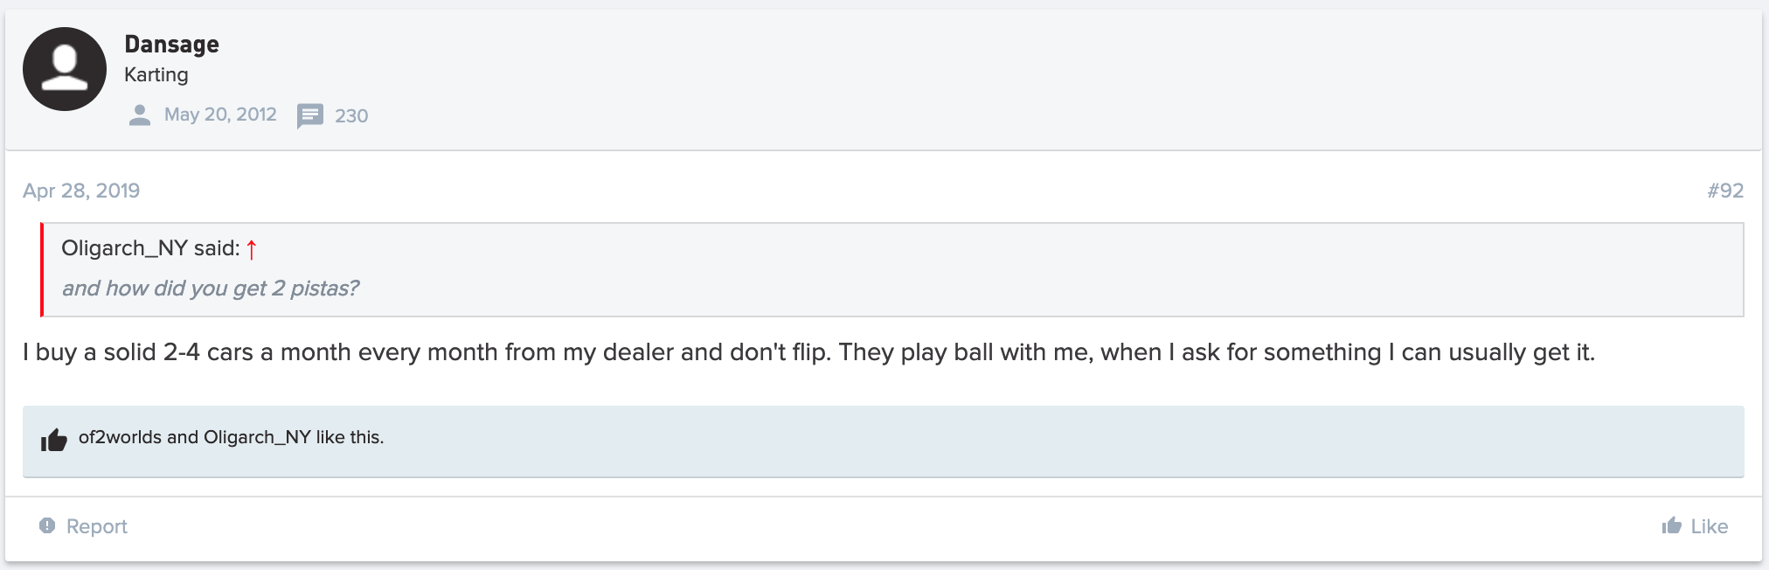Click the member join date person icon
Screen dimensions: 1769x570
click(x=140, y=115)
